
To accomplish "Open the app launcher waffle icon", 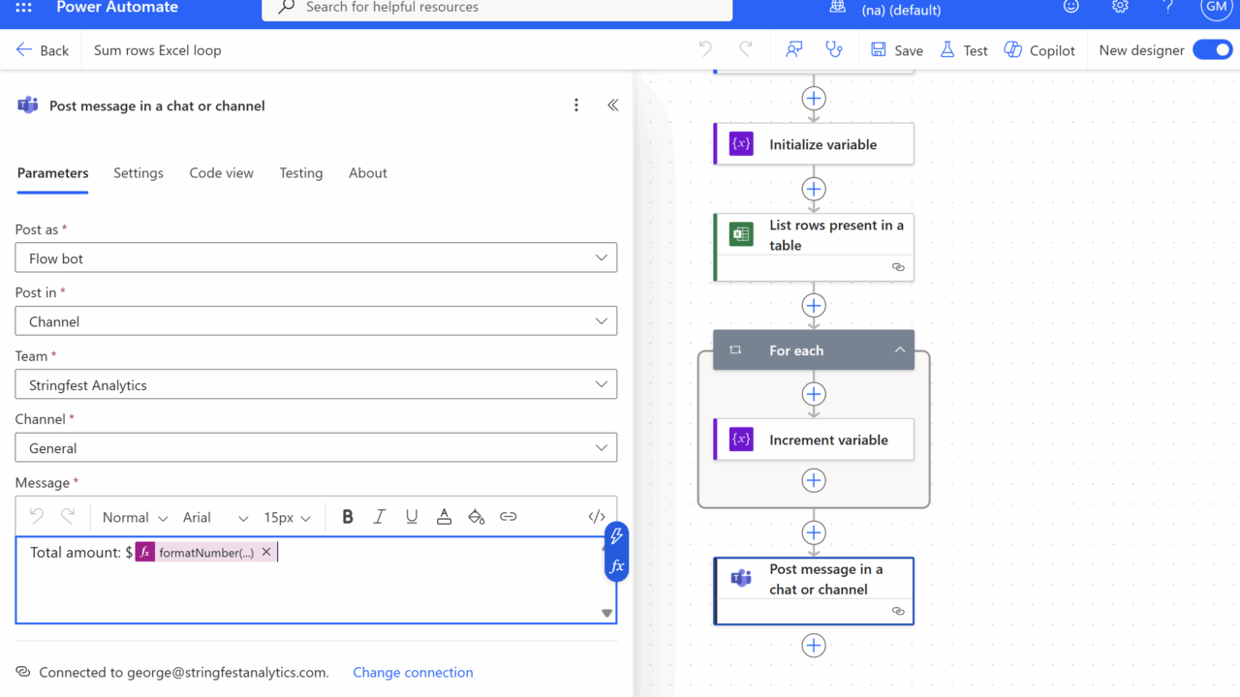I will (x=23, y=7).
